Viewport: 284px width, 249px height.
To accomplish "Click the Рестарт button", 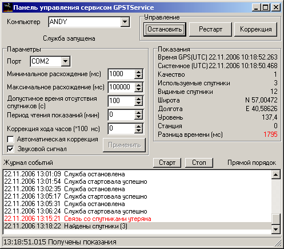I will (x=210, y=29).
